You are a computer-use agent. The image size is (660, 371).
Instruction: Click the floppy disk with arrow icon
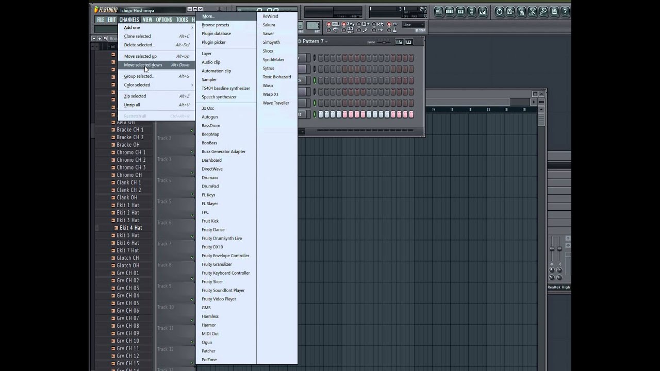510,11
